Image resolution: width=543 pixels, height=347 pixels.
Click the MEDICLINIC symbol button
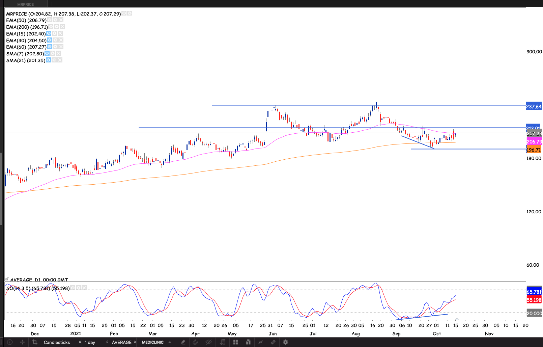[x=153, y=342]
